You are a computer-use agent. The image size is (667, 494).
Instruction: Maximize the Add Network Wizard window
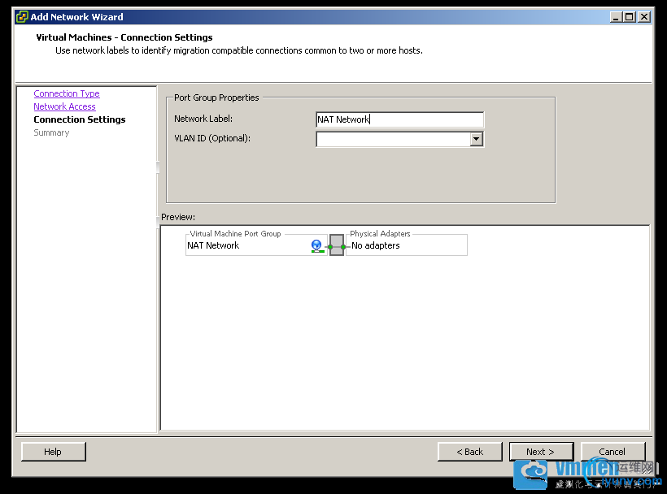coord(629,17)
